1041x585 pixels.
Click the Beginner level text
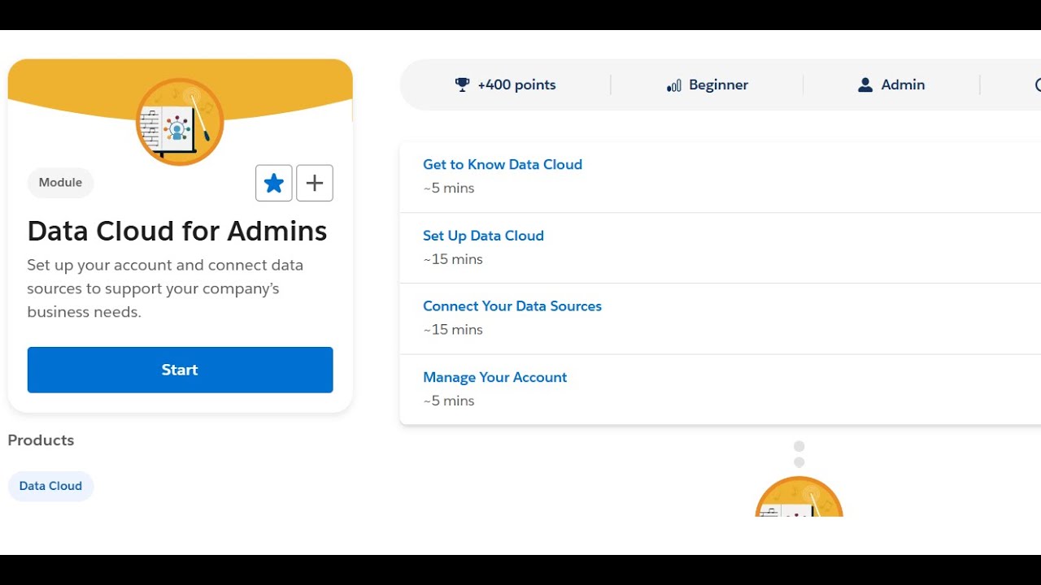[x=718, y=84]
